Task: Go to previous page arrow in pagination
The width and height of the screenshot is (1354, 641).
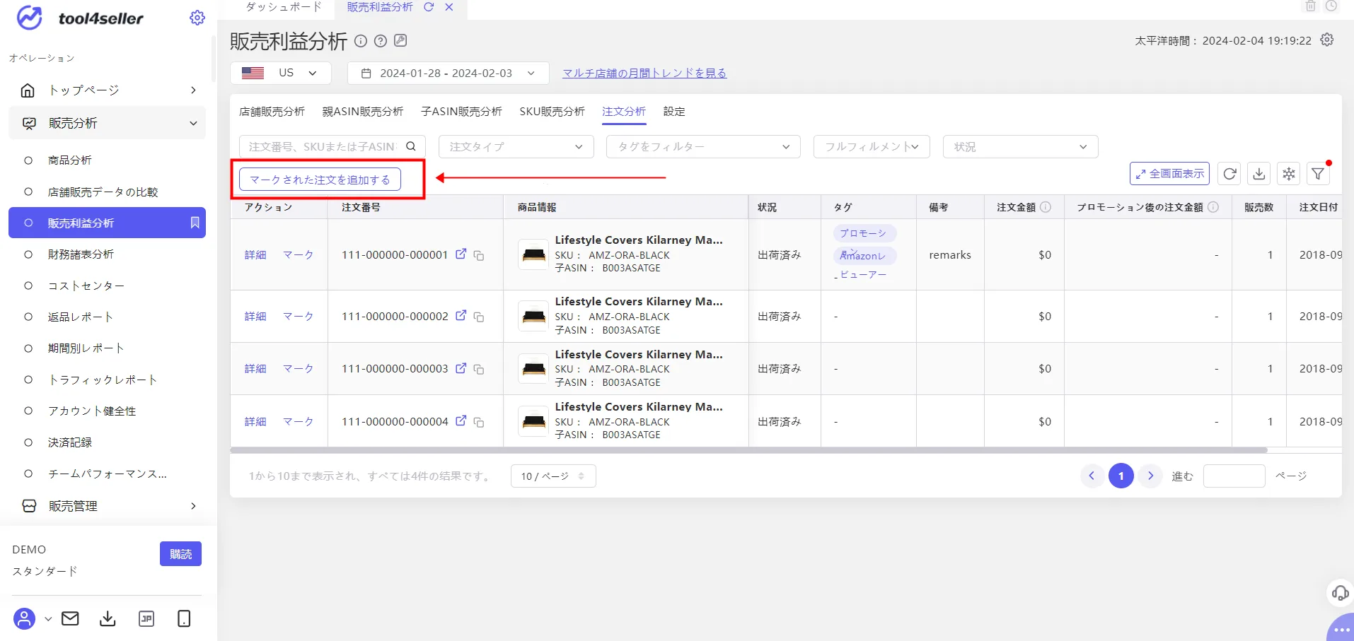Action: click(x=1092, y=476)
